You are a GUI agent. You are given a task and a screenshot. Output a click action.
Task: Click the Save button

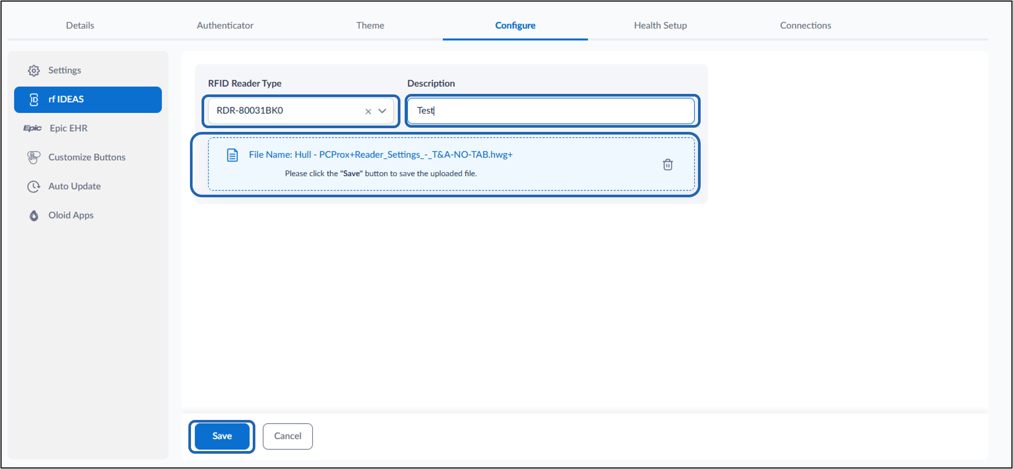[x=222, y=436]
